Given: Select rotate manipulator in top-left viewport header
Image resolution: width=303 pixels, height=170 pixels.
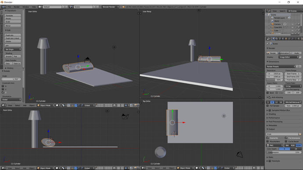Looking at the screenshot, I should coord(79,106).
